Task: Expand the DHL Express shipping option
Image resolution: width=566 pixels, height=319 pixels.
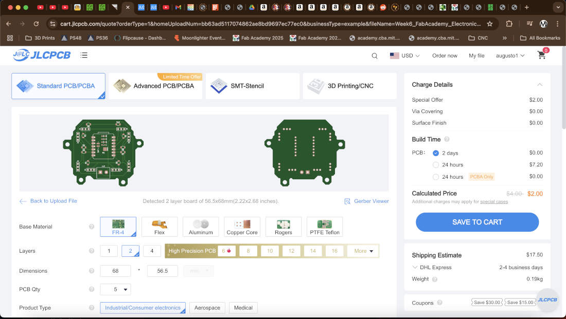Action: coord(415,268)
